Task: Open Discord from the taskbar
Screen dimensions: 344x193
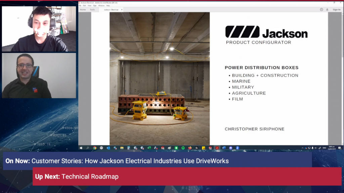Action: (231, 148)
